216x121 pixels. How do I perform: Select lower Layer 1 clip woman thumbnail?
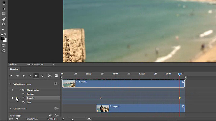(103, 108)
